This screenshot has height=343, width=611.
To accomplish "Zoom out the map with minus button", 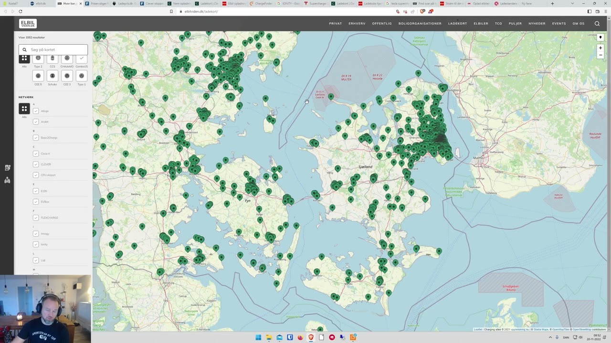I will [x=600, y=55].
